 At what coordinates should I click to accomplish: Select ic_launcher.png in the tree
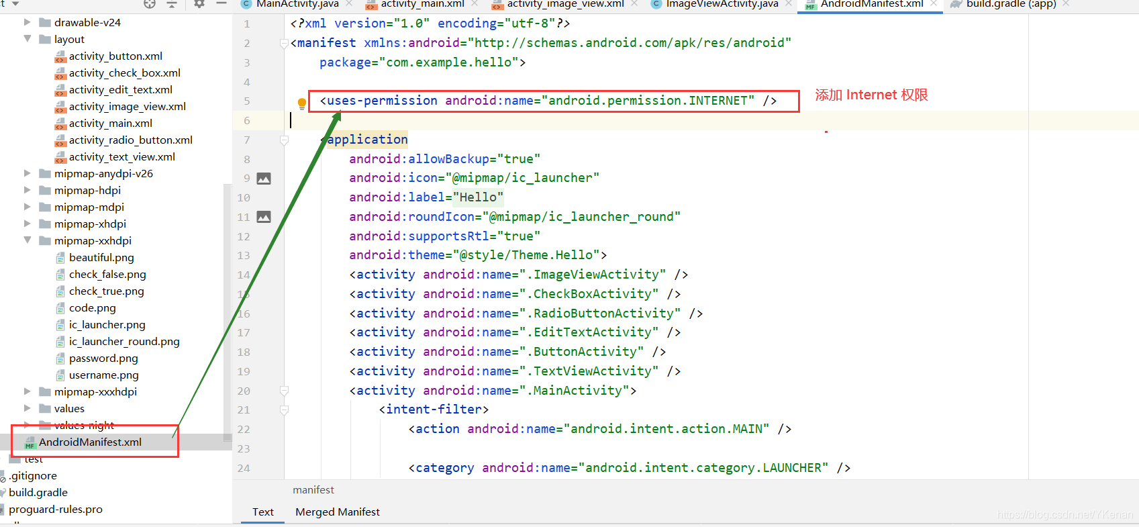tap(107, 324)
